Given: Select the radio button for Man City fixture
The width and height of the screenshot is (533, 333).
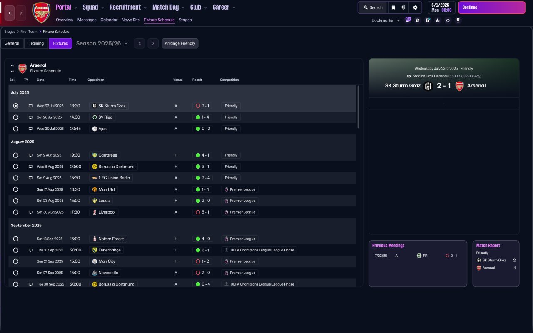Looking at the screenshot, I should tap(16, 261).
